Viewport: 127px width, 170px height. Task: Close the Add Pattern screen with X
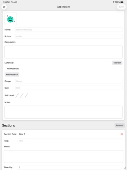[x=4, y=7]
